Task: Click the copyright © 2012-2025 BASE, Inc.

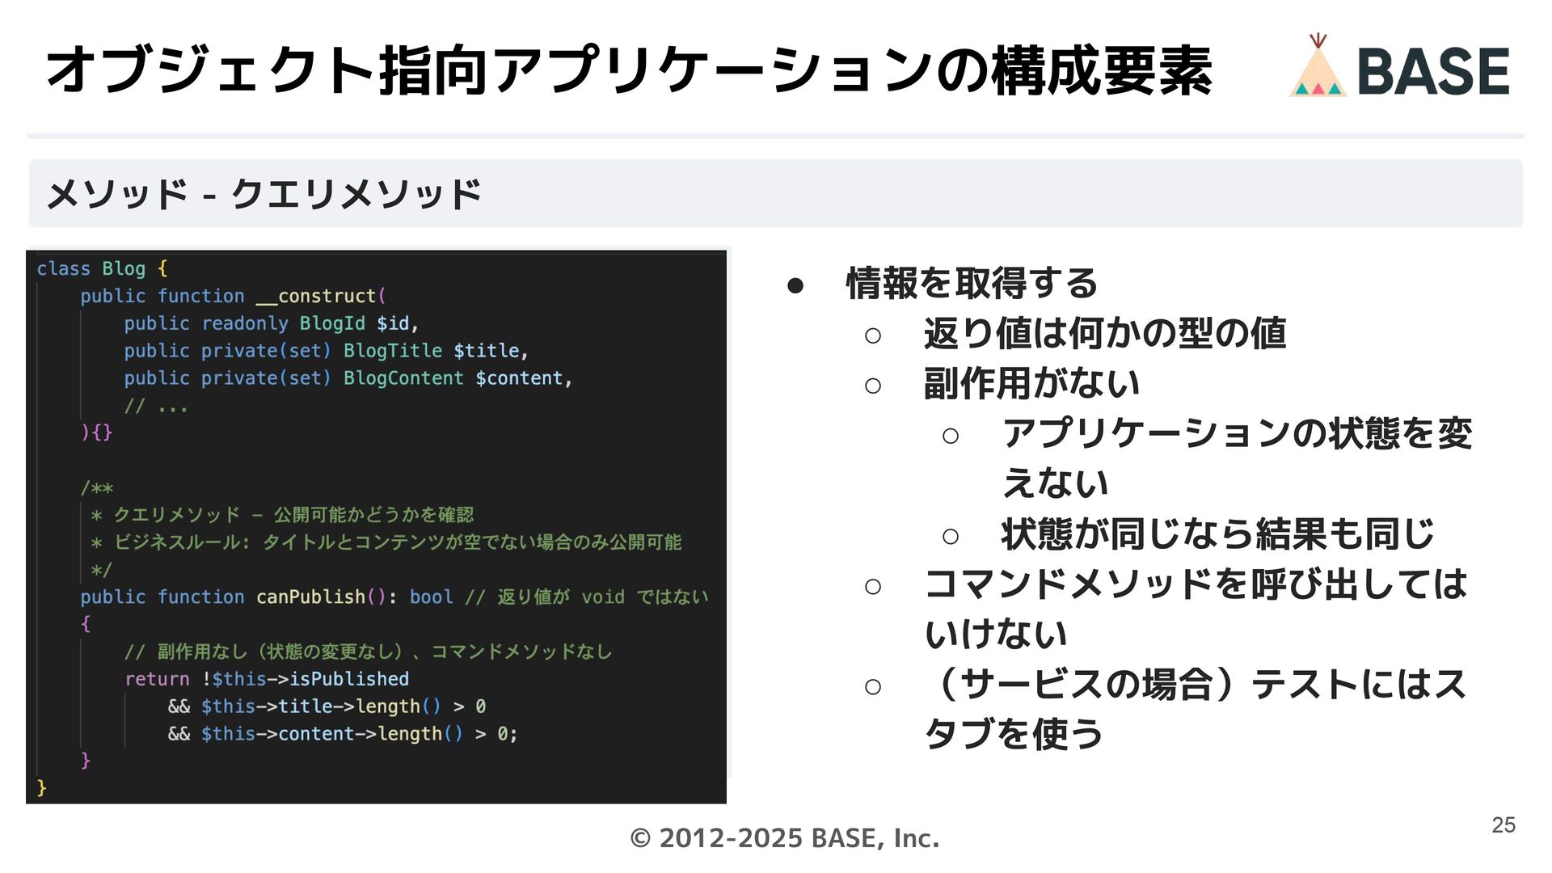Action: [784, 838]
